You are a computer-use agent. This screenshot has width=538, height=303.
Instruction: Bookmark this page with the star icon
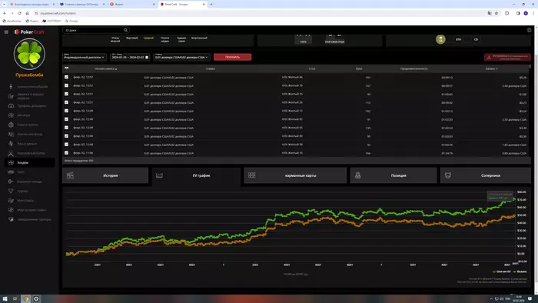click(x=496, y=13)
